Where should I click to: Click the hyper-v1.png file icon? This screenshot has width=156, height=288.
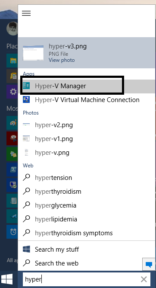tap(26, 138)
